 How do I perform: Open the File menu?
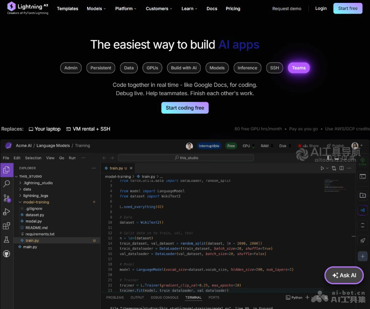click(x=6, y=158)
